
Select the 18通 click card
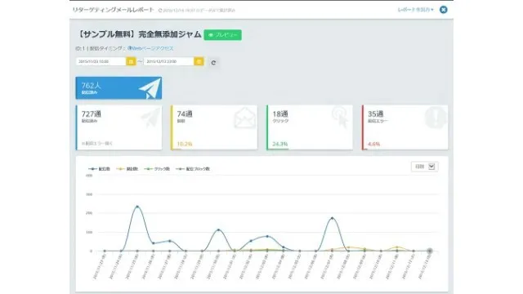pyautogui.click(x=310, y=127)
